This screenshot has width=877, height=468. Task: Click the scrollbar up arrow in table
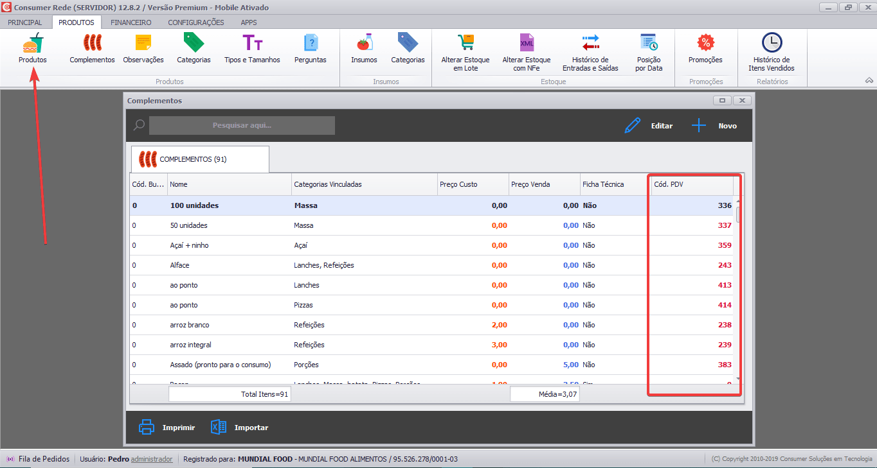(739, 201)
